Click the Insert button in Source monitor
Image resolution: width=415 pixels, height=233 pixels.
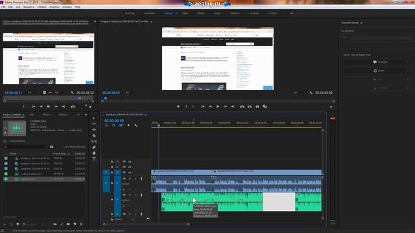point(73,106)
